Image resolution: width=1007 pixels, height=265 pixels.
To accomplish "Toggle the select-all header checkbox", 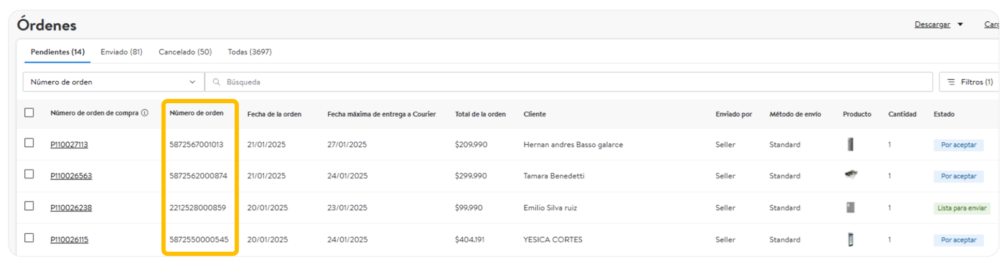I will coord(29,113).
